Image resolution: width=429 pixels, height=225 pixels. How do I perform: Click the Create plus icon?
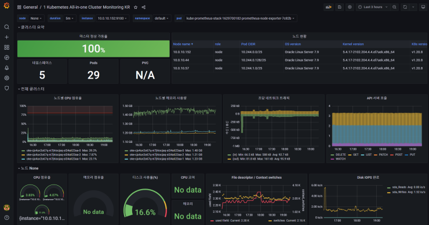point(6,37)
